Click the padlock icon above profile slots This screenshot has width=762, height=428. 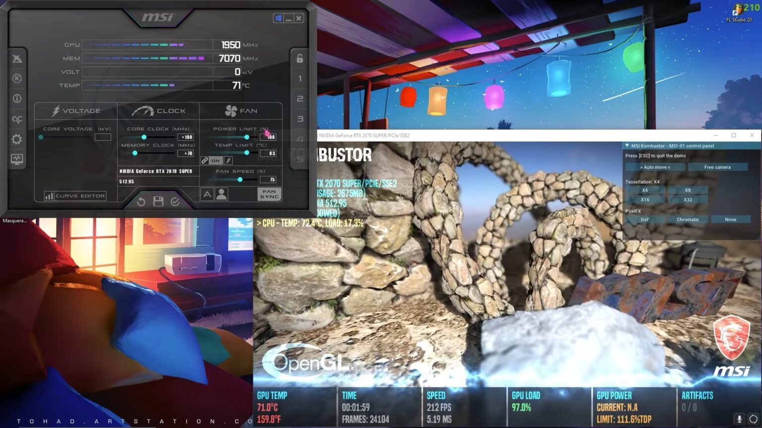[x=299, y=59]
